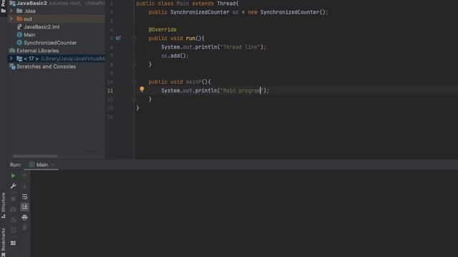Screen dimensions: 458x257
Task: Collapse the run() method fold marker
Action: tap(134, 38)
